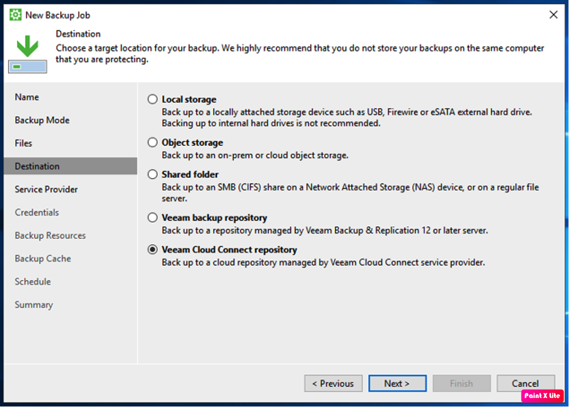Click the green download arrow destination icon

click(27, 54)
